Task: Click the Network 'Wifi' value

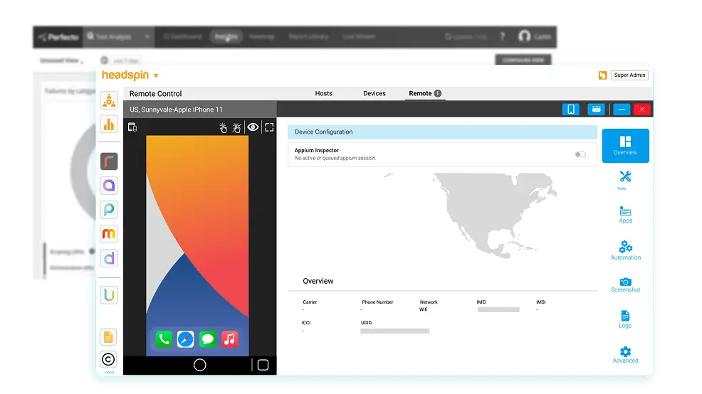Action: pos(423,309)
